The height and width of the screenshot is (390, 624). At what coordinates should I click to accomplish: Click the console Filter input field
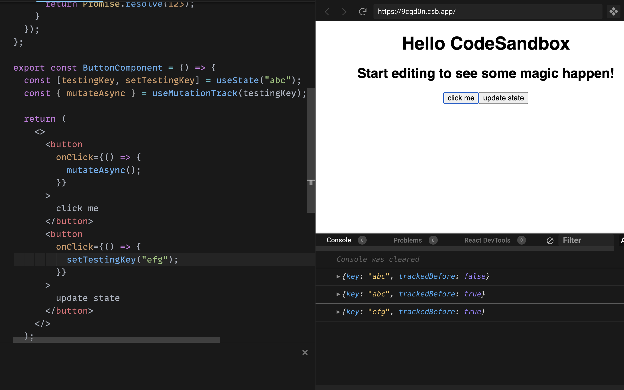tap(586, 240)
